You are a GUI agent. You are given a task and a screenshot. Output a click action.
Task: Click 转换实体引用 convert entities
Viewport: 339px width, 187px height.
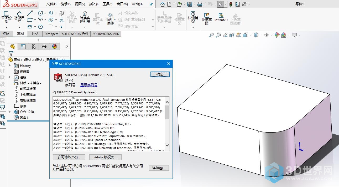click(x=85, y=17)
